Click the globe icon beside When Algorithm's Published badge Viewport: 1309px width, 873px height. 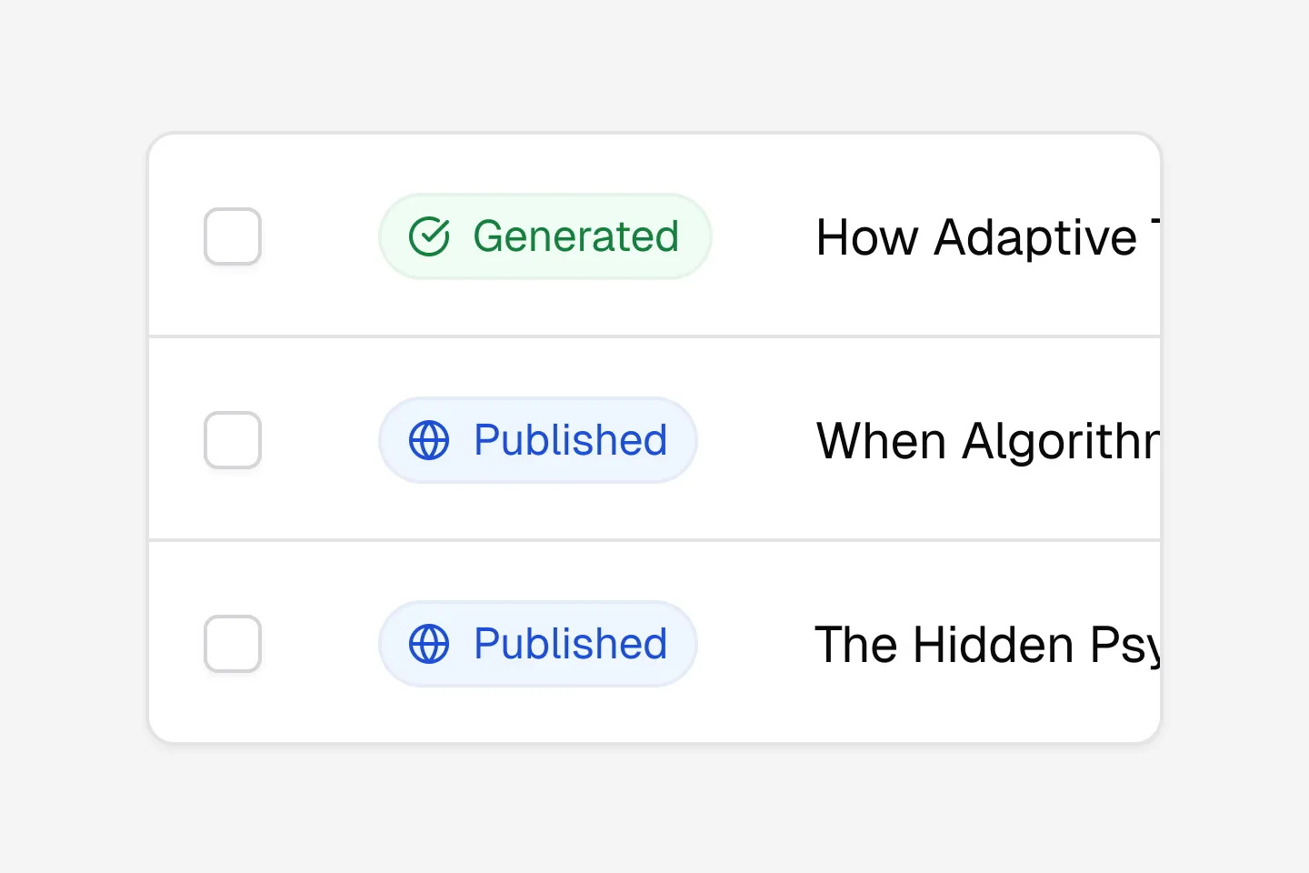click(x=428, y=440)
